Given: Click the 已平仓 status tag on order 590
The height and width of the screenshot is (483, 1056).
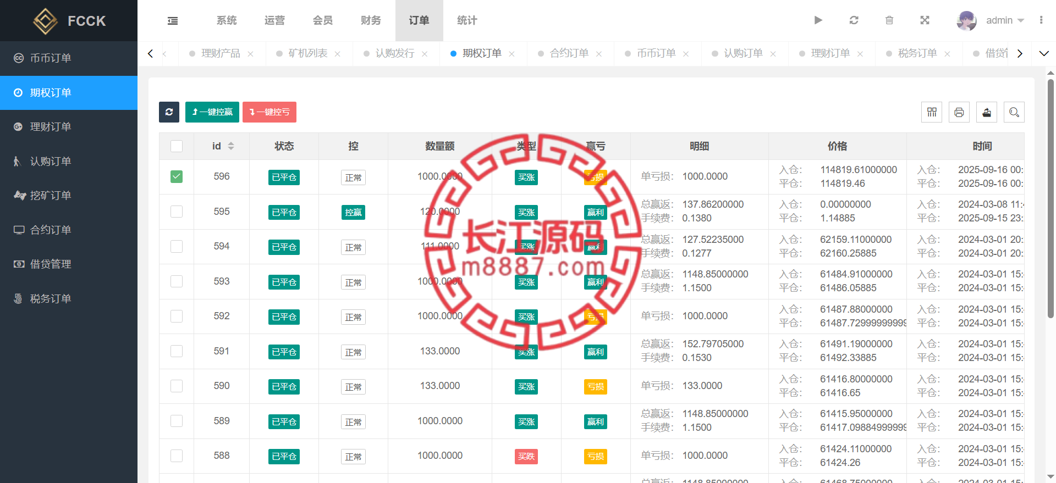Looking at the screenshot, I should click(284, 387).
